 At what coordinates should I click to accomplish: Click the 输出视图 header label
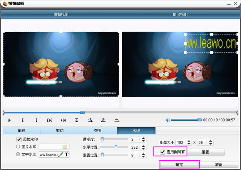(x=180, y=14)
